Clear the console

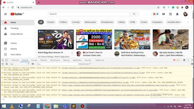[x=7, y=64]
